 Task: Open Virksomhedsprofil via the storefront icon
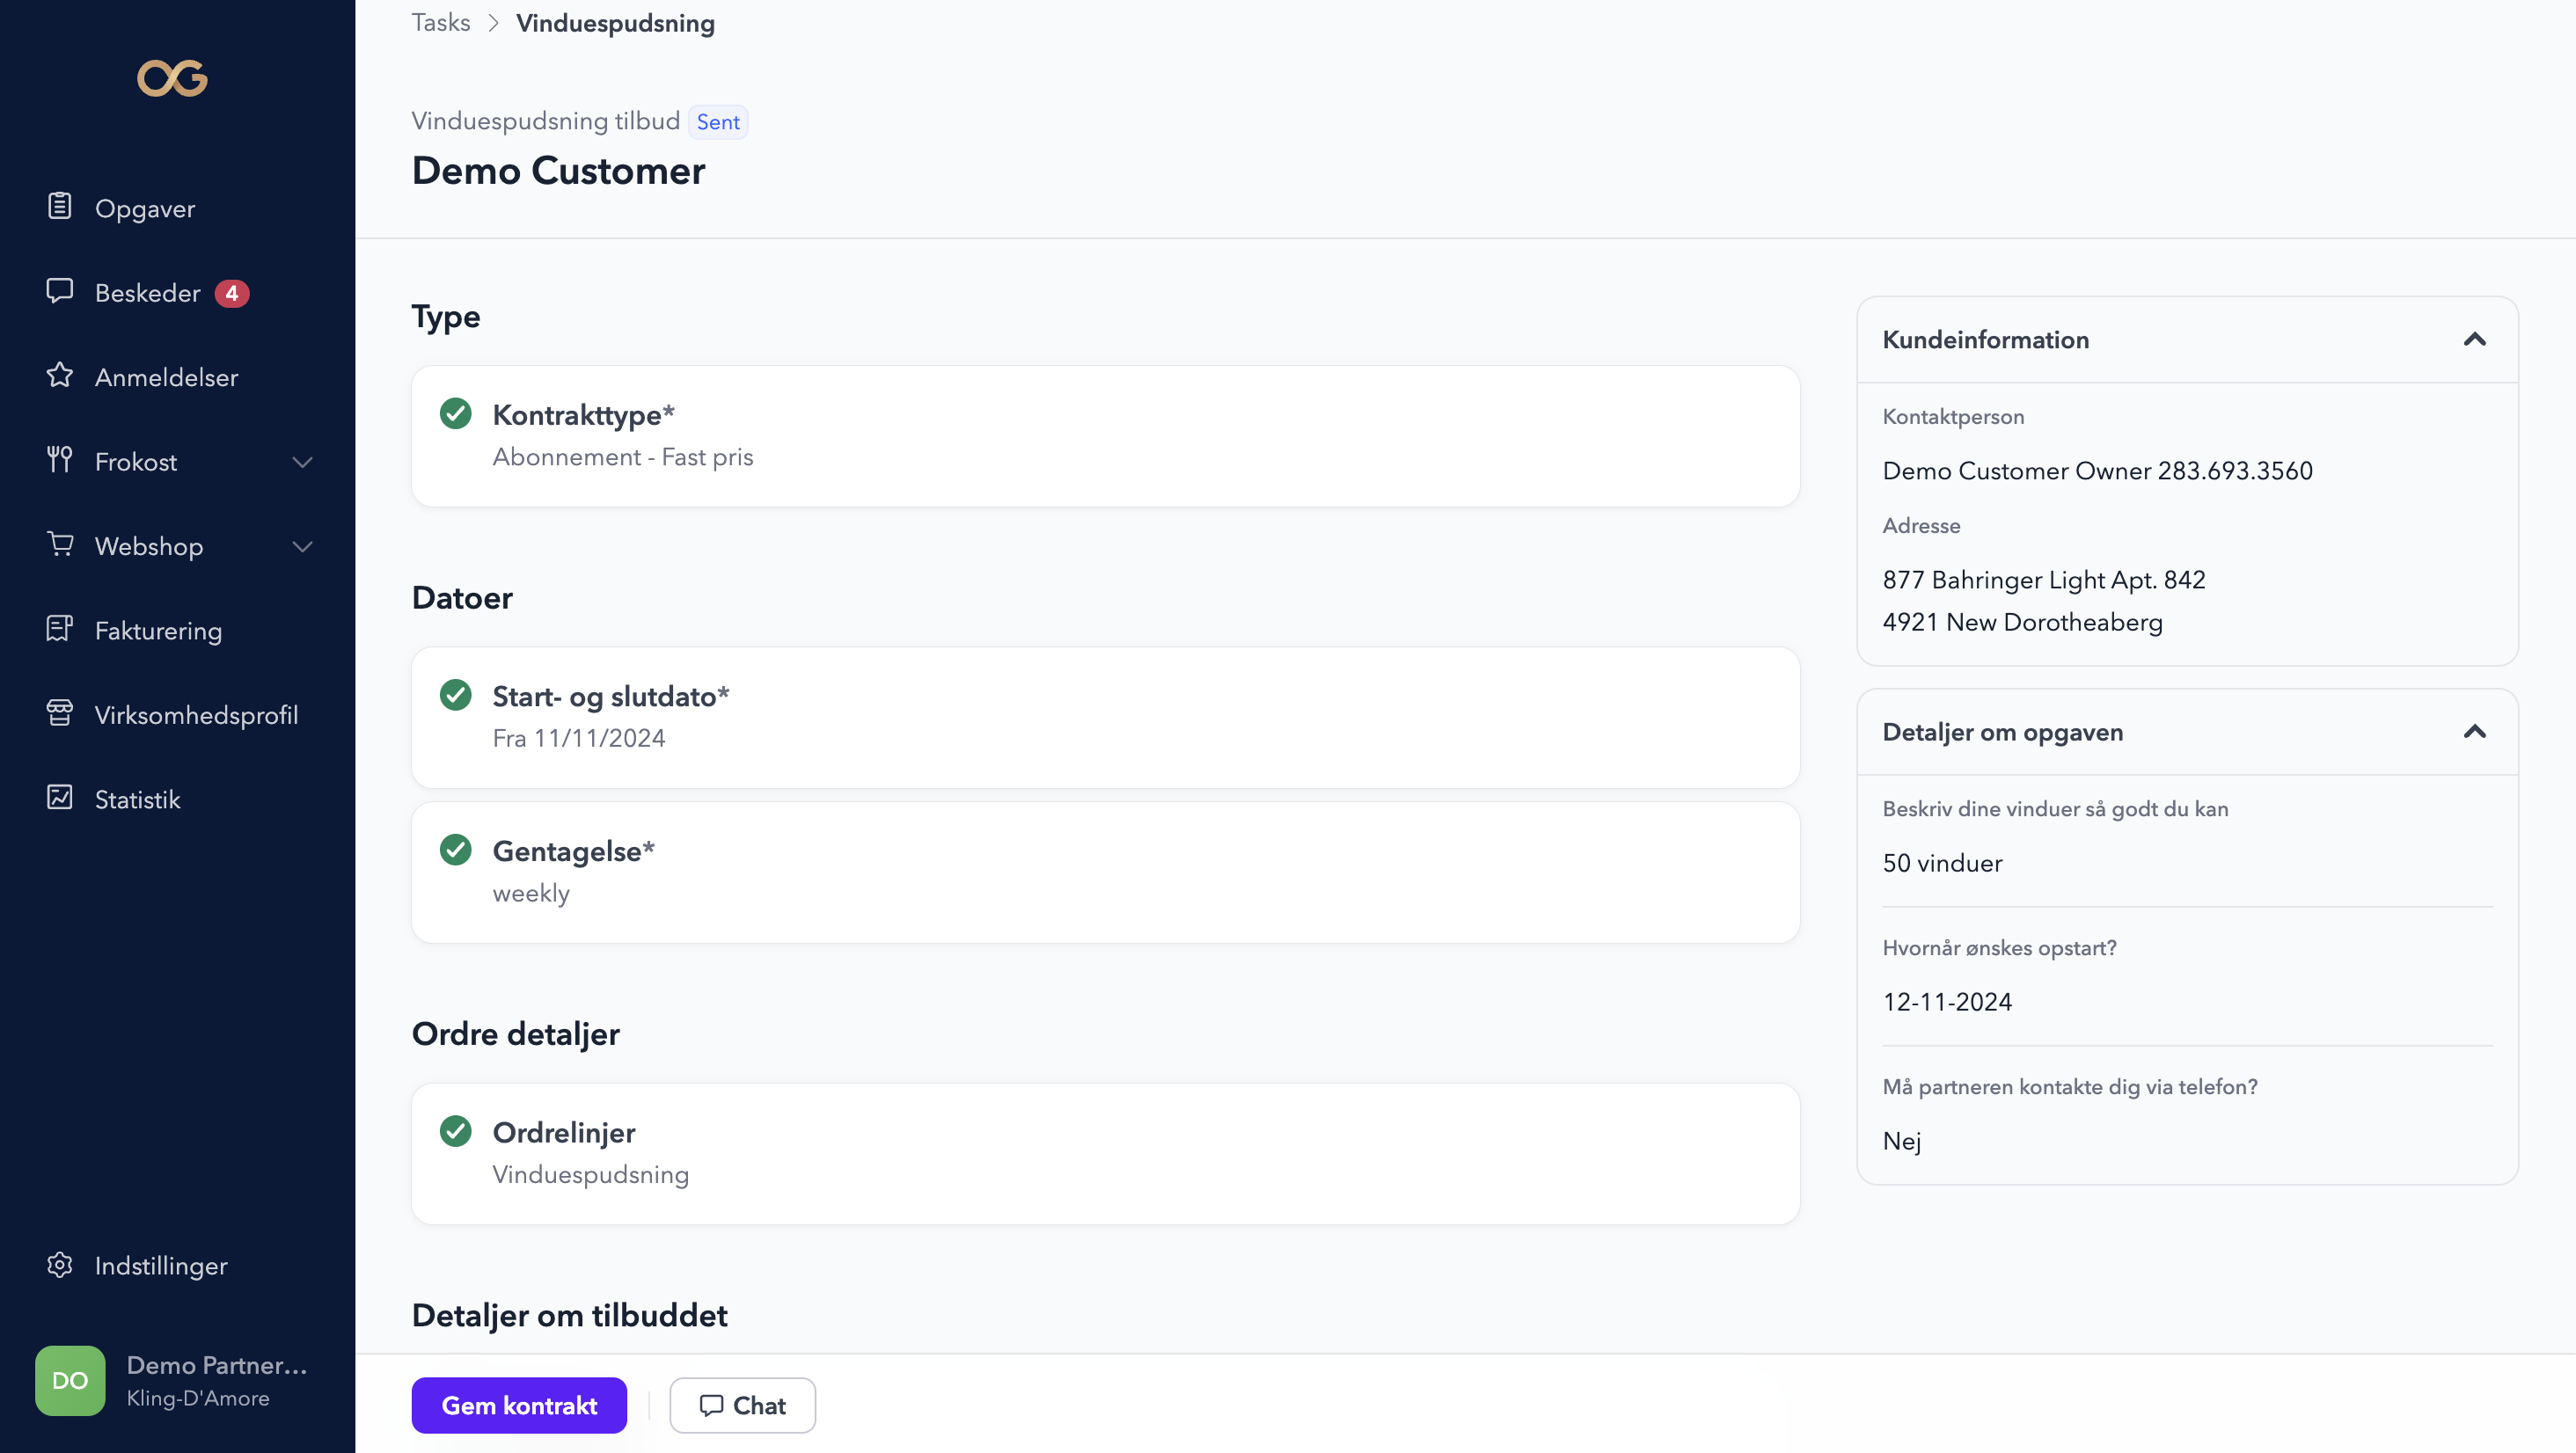[60, 713]
